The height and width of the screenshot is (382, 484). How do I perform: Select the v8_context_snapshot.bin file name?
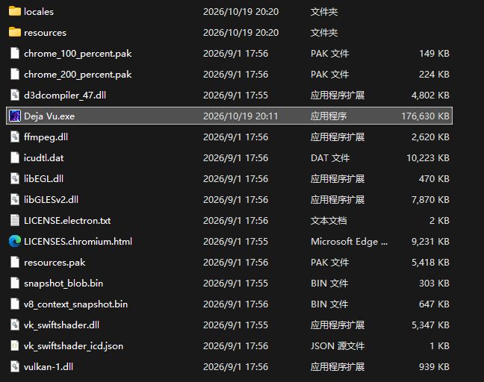click(75, 304)
